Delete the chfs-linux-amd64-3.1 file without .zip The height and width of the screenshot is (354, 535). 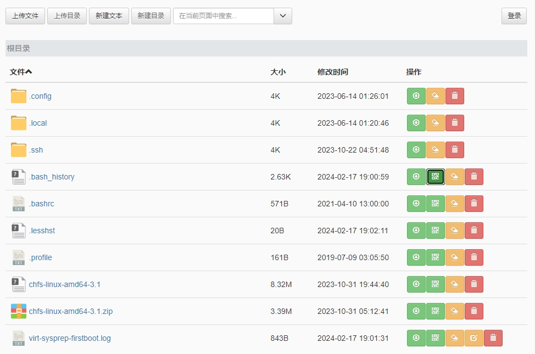473,284
